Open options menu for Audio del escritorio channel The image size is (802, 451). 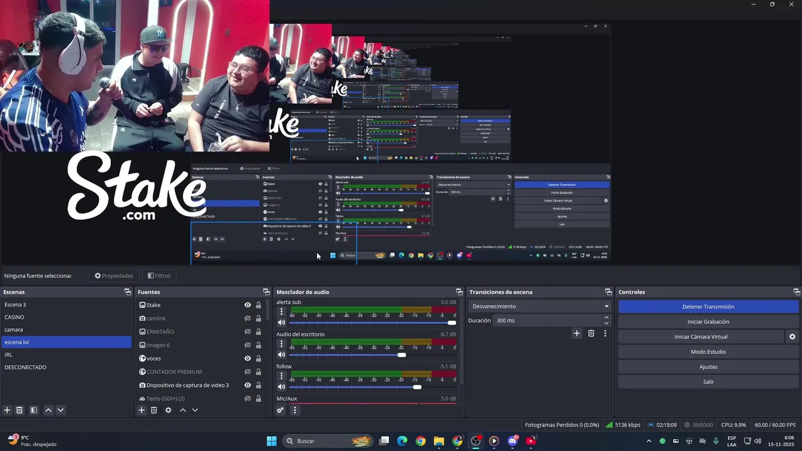281,345
